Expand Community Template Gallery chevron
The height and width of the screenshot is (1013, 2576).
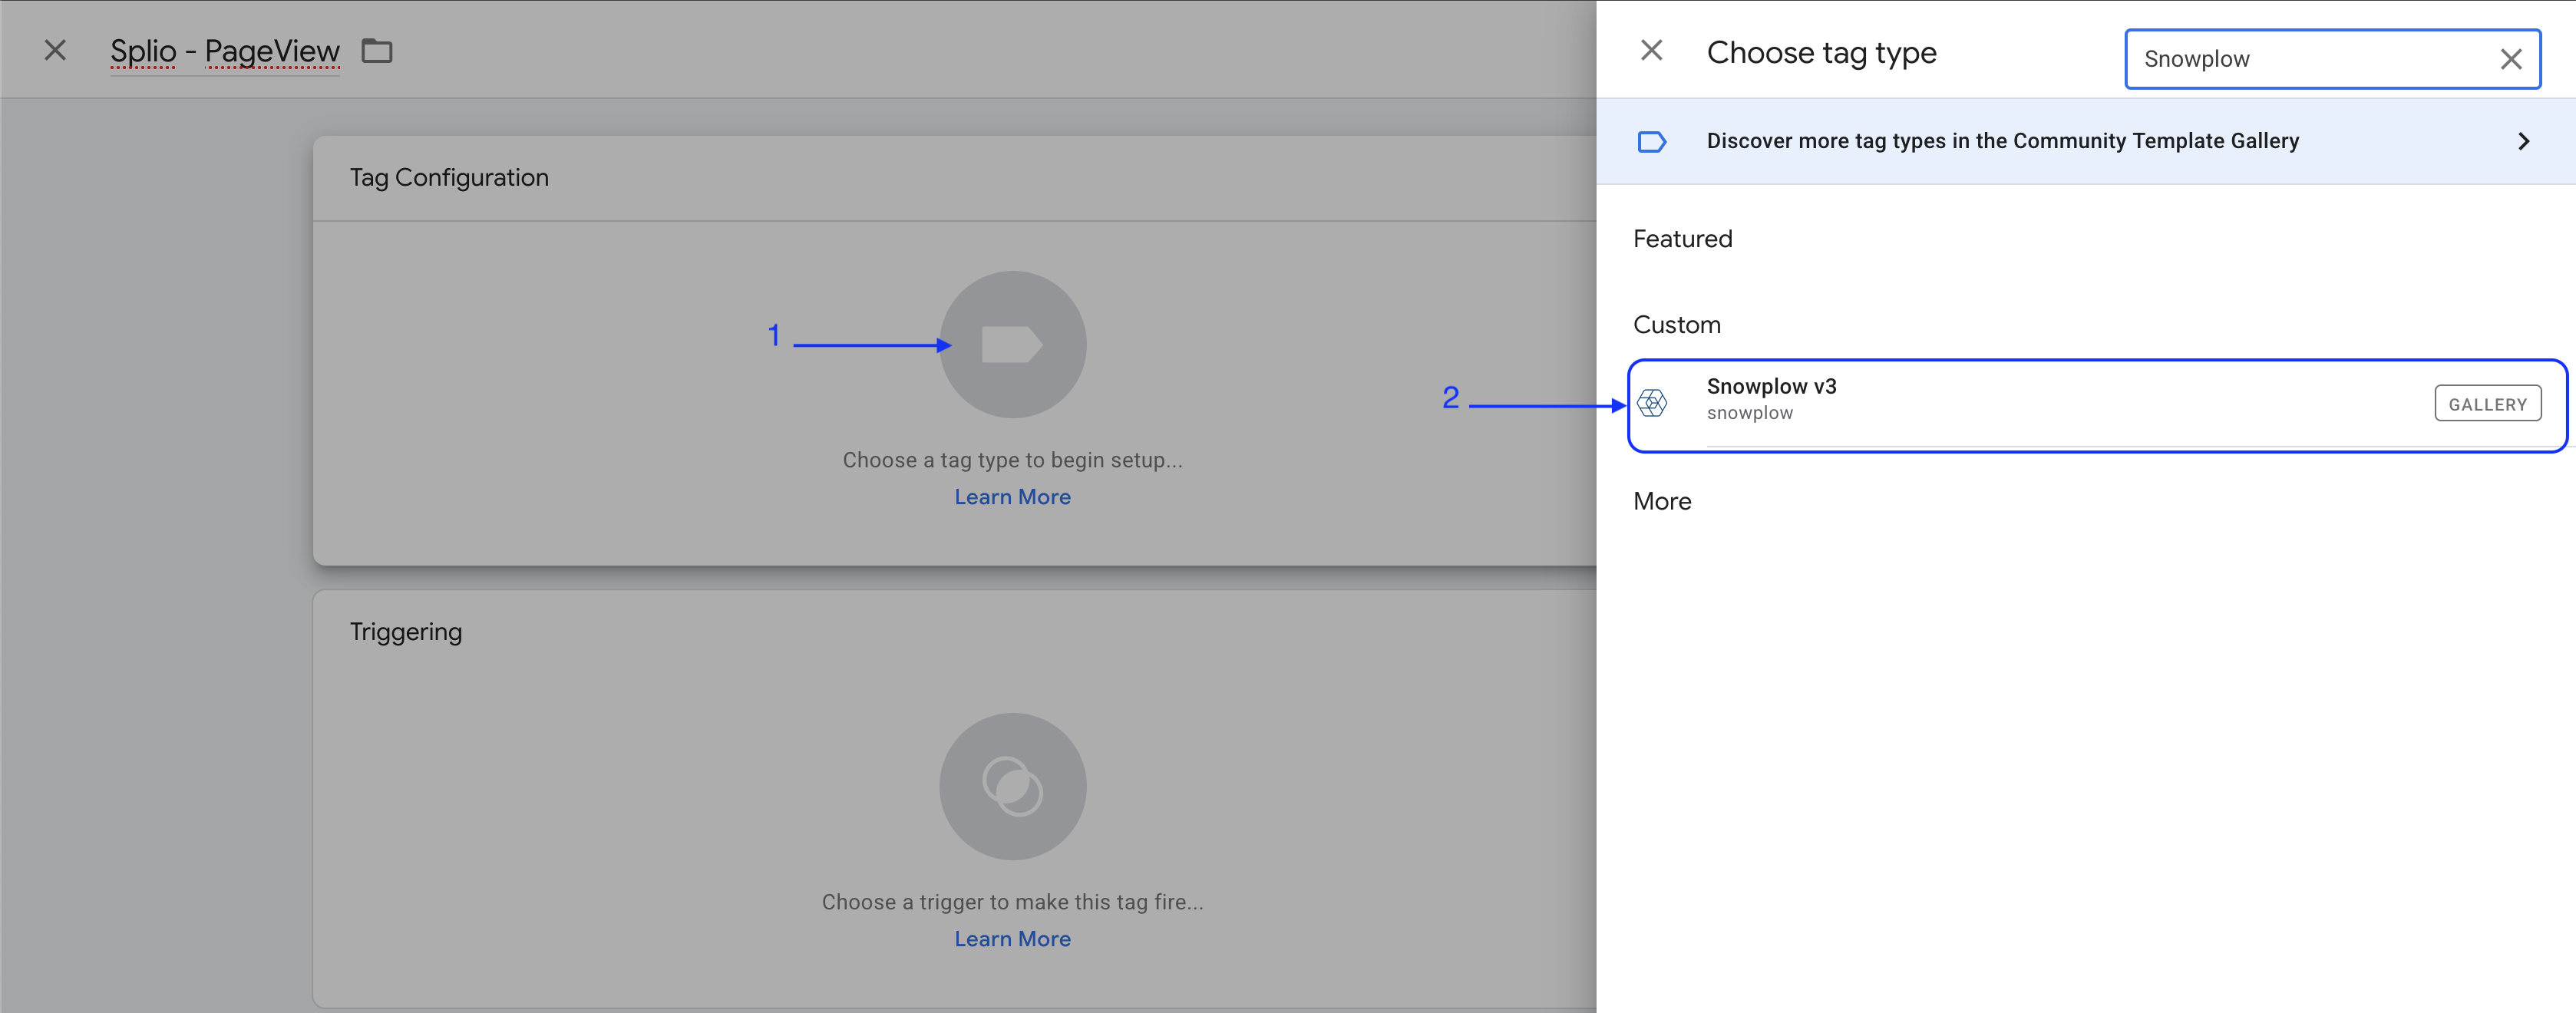point(2523,142)
